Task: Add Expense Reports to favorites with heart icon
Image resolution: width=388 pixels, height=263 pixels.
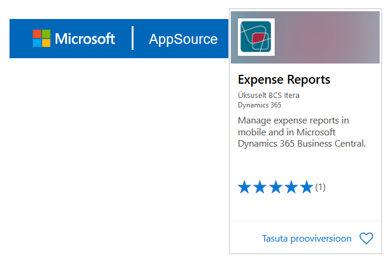Action: (366, 238)
